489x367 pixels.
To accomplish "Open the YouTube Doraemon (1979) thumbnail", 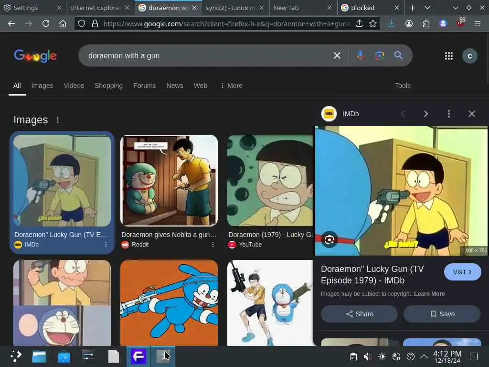I will [270, 180].
